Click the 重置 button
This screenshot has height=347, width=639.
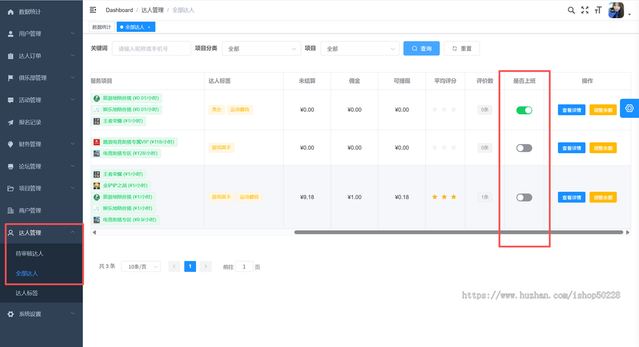pyautogui.click(x=462, y=48)
